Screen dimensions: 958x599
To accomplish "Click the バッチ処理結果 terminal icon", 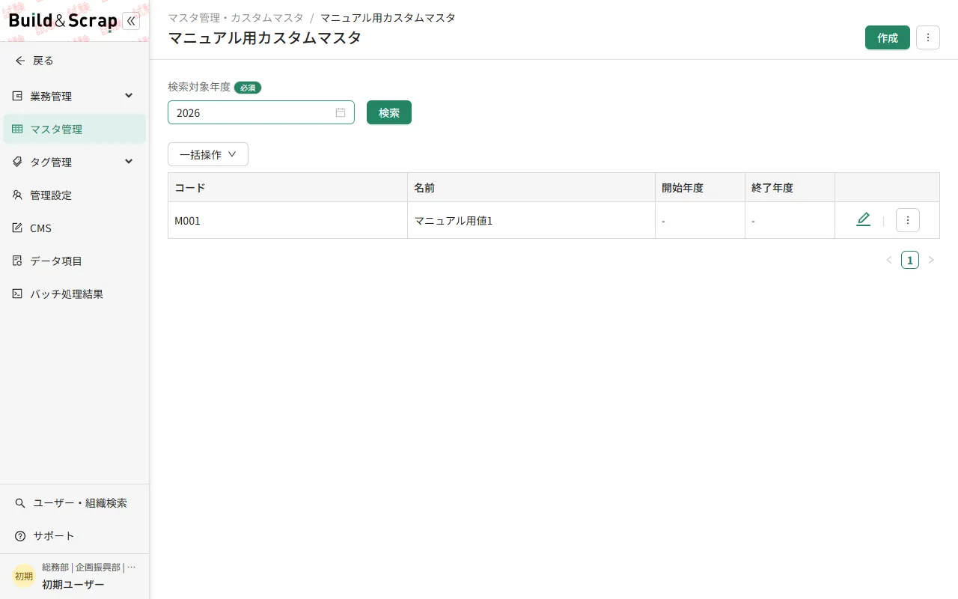I will [x=17, y=294].
